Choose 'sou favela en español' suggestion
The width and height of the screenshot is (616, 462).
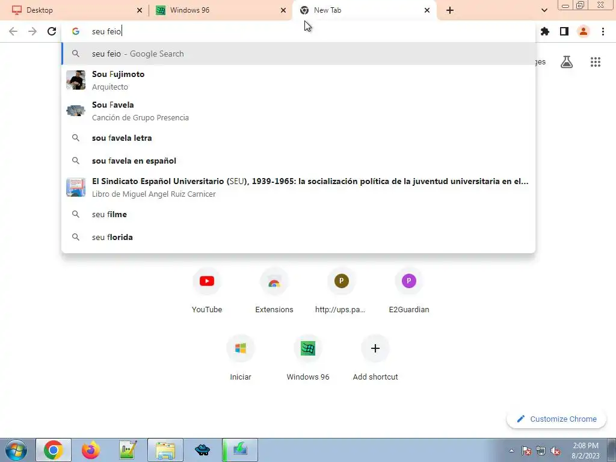pyautogui.click(x=298, y=161)
